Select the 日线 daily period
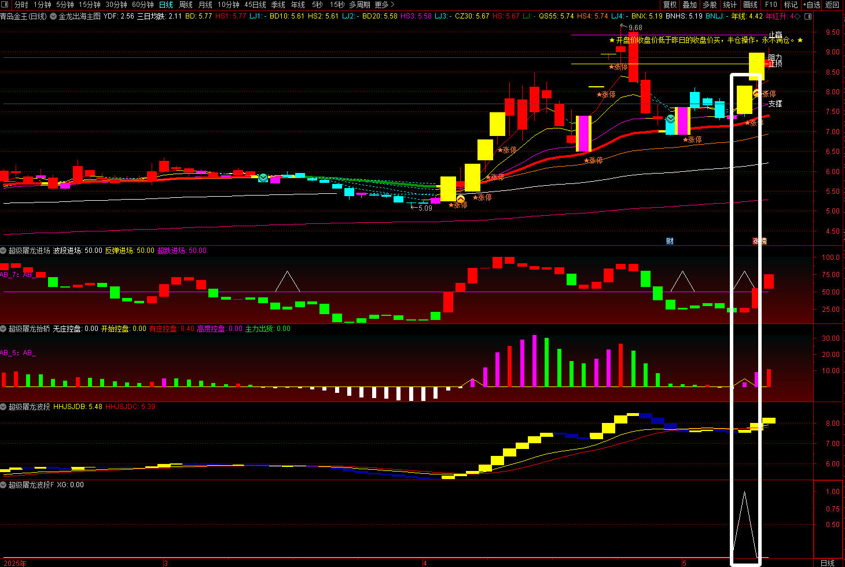The image size is (845, 567). (166, 5)
